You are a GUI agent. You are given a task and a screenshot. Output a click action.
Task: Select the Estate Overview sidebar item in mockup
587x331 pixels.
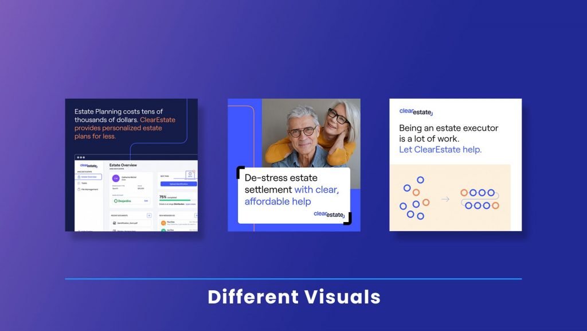click(x=88, y=177)
